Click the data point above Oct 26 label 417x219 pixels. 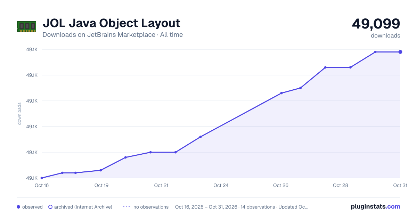tap(281, 93)
